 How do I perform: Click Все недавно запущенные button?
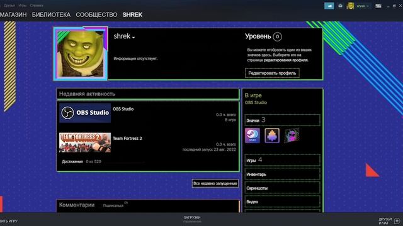(x=215, y=183)
